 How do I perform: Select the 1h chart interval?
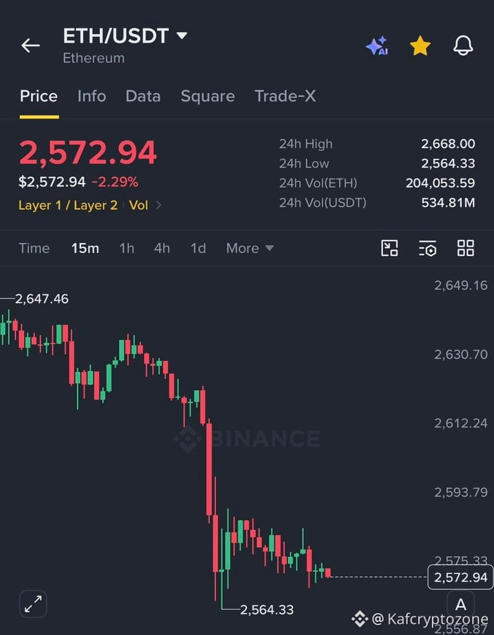[x=127, y=248]
